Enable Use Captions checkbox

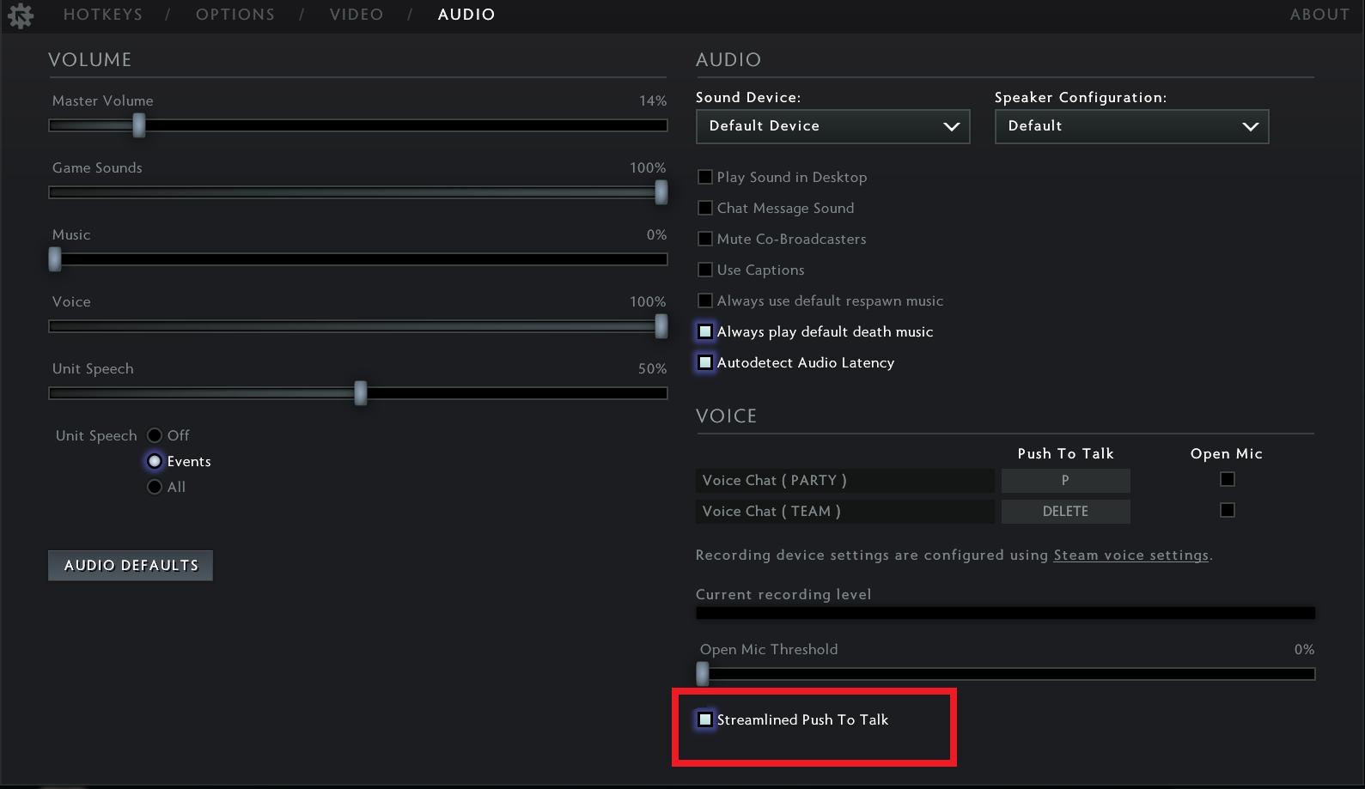click(705, 270)
